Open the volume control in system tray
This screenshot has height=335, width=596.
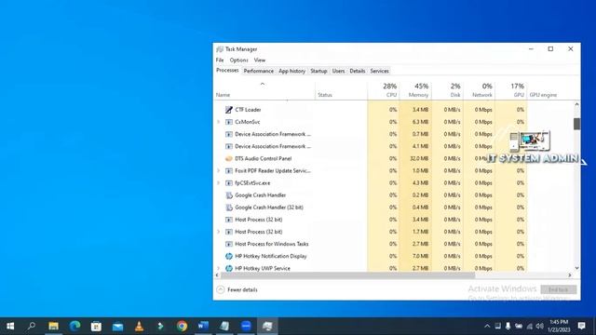(539, 327)
